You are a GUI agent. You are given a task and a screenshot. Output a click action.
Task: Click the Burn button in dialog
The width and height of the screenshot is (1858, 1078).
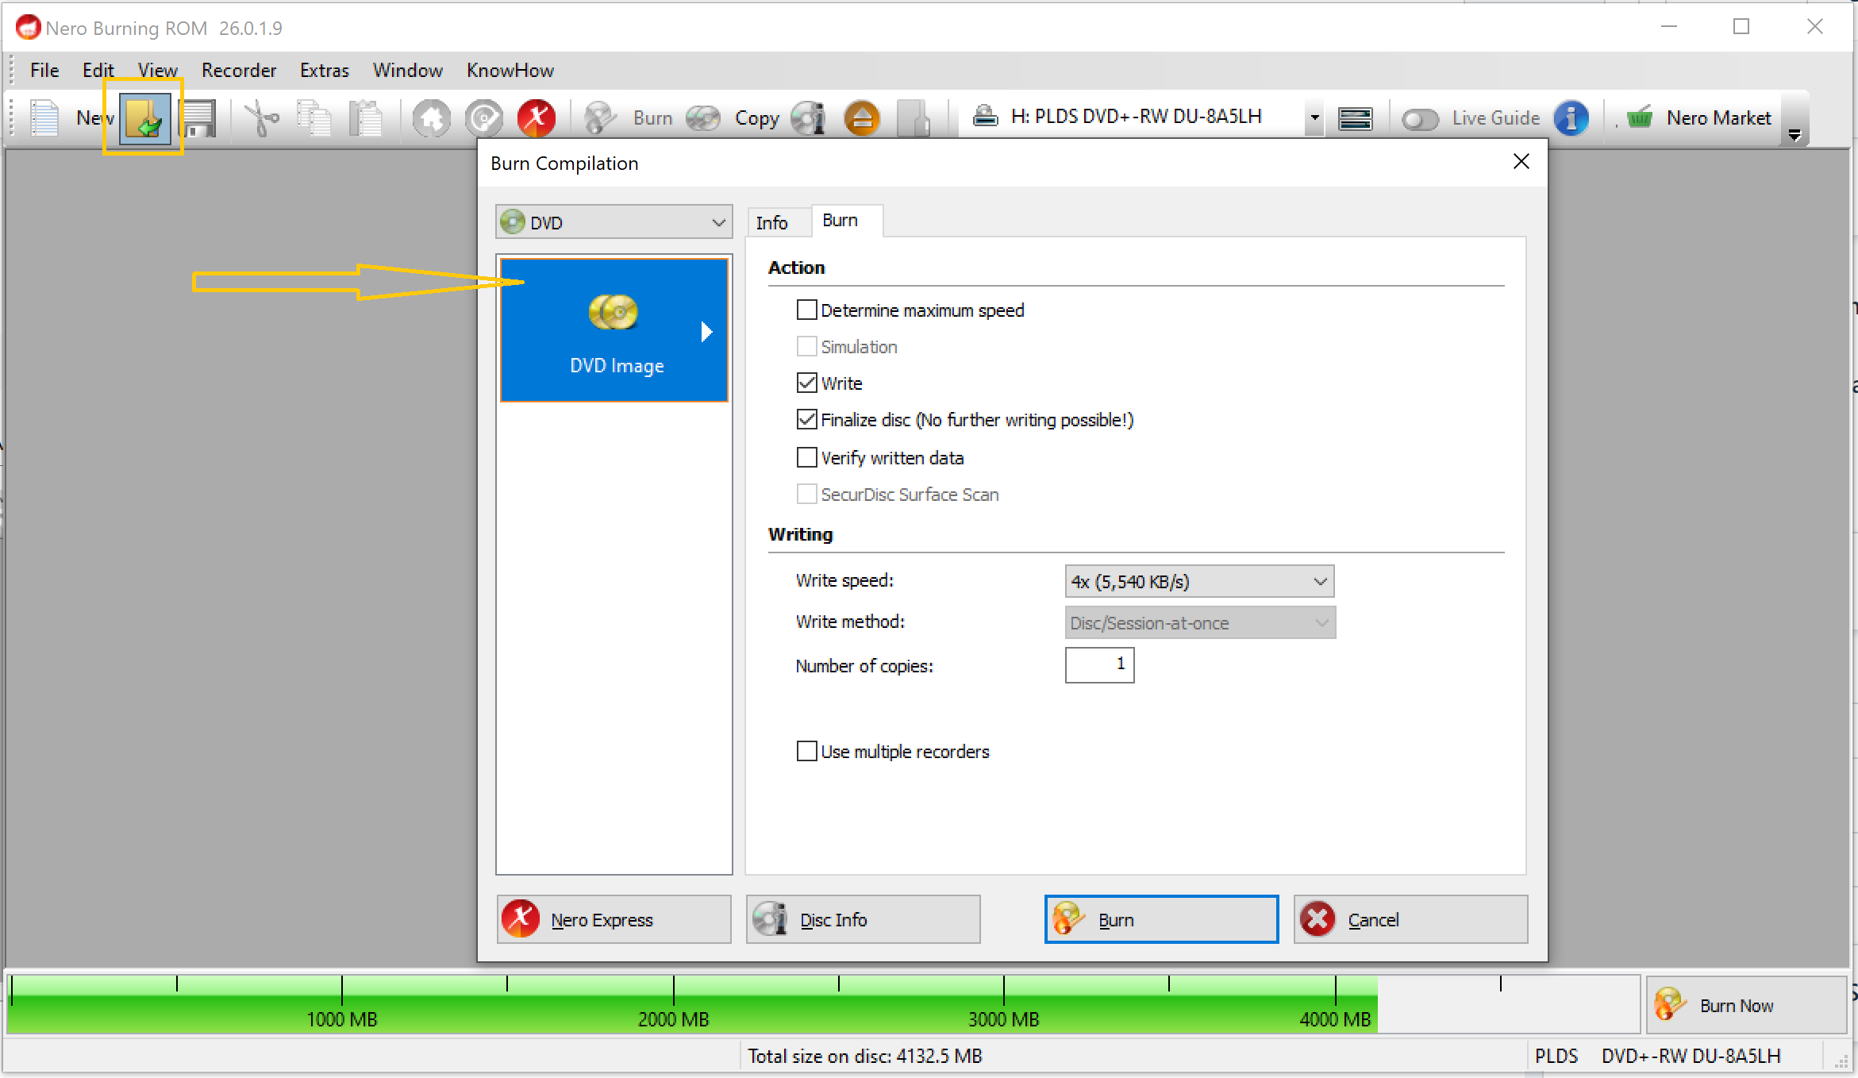(1161, 919)
